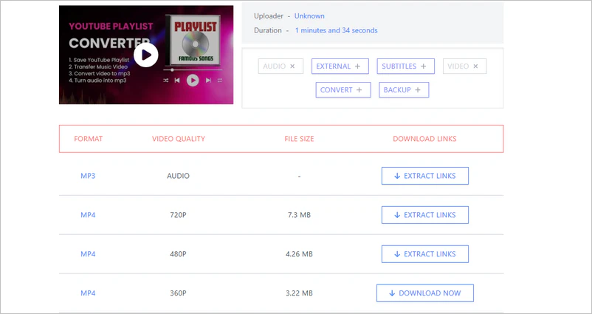Remove the VIDEO filter tag
Image resolution: width=592 pixels, height=314 pixels.
coord(464,66)
